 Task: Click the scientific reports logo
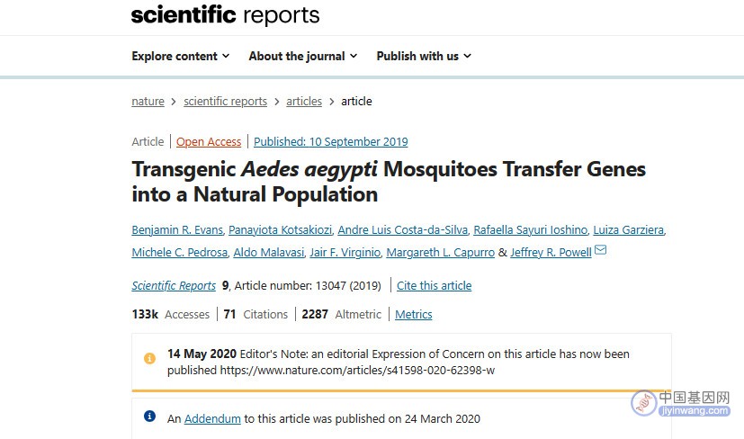[x=226, y=14]
